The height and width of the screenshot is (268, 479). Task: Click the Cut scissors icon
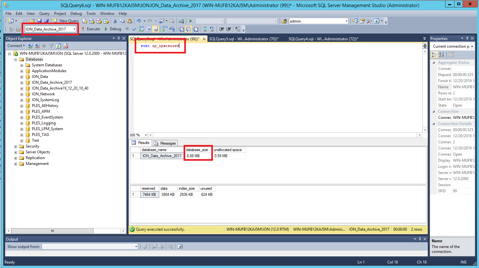click(x=115, y=21)
